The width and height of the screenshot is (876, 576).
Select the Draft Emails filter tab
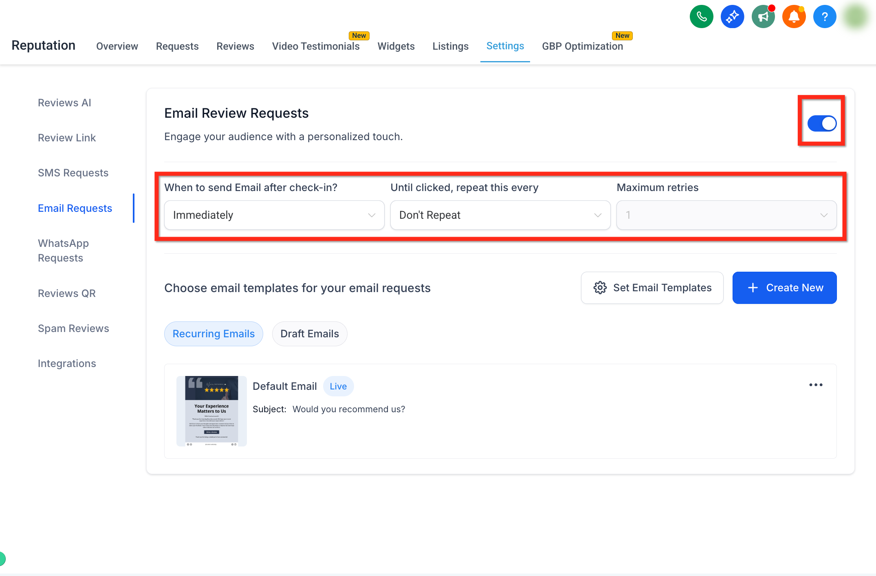310,334
